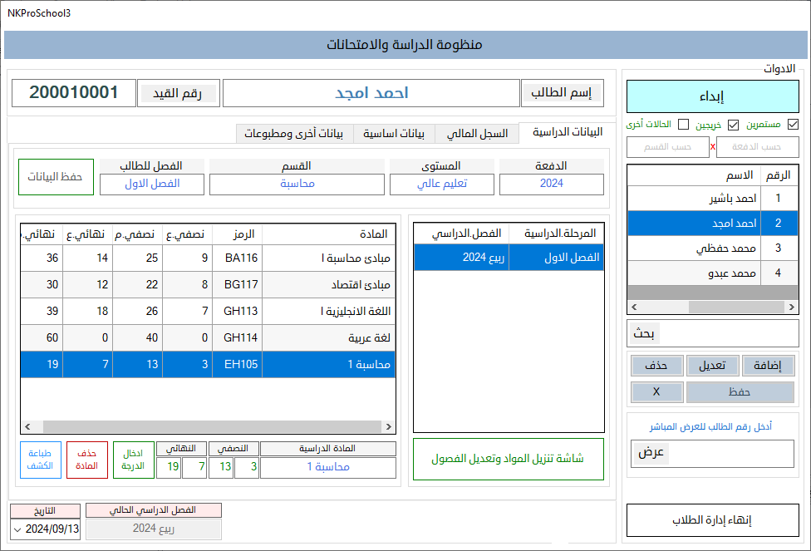Click the code cell BA116
Viewport: 811px width, 551px height.
click(238, 258)
